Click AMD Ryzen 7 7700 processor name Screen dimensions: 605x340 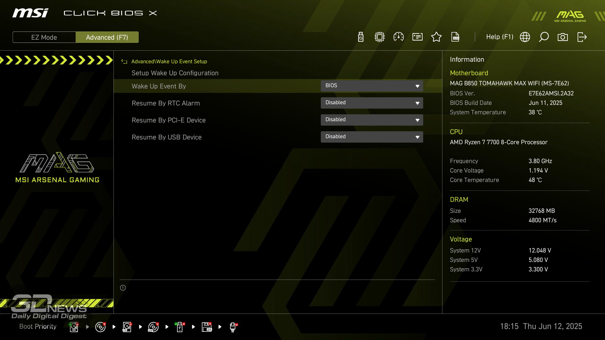498,142
